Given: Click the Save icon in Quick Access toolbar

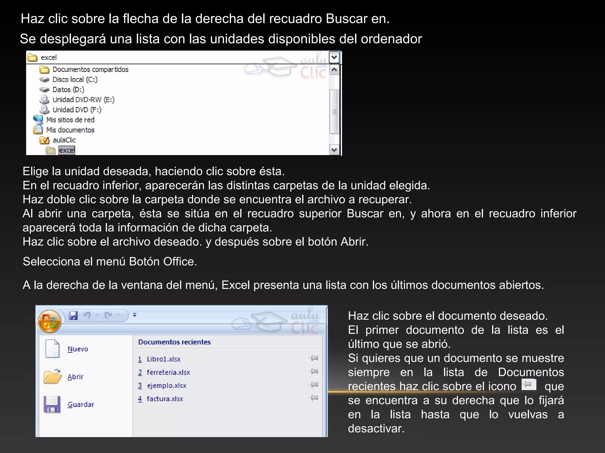Looking at the screenshot, I should click(73, 315).
